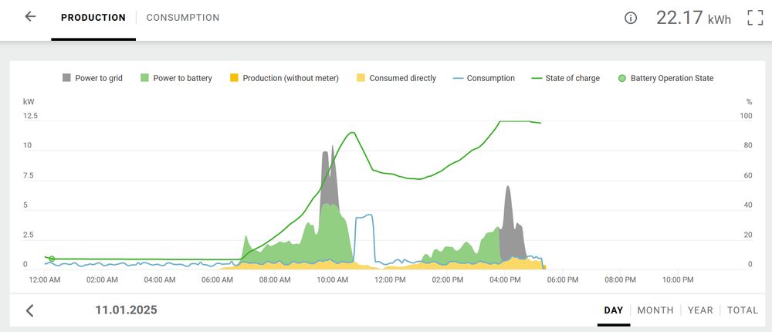Toggle Production (without meter) series
The height and width of the screenshot is (332, 772).
[285, 78]
